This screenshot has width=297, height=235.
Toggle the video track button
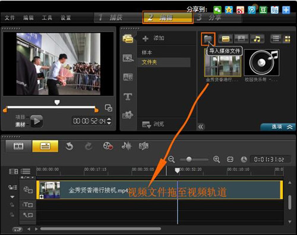(28, 190)
